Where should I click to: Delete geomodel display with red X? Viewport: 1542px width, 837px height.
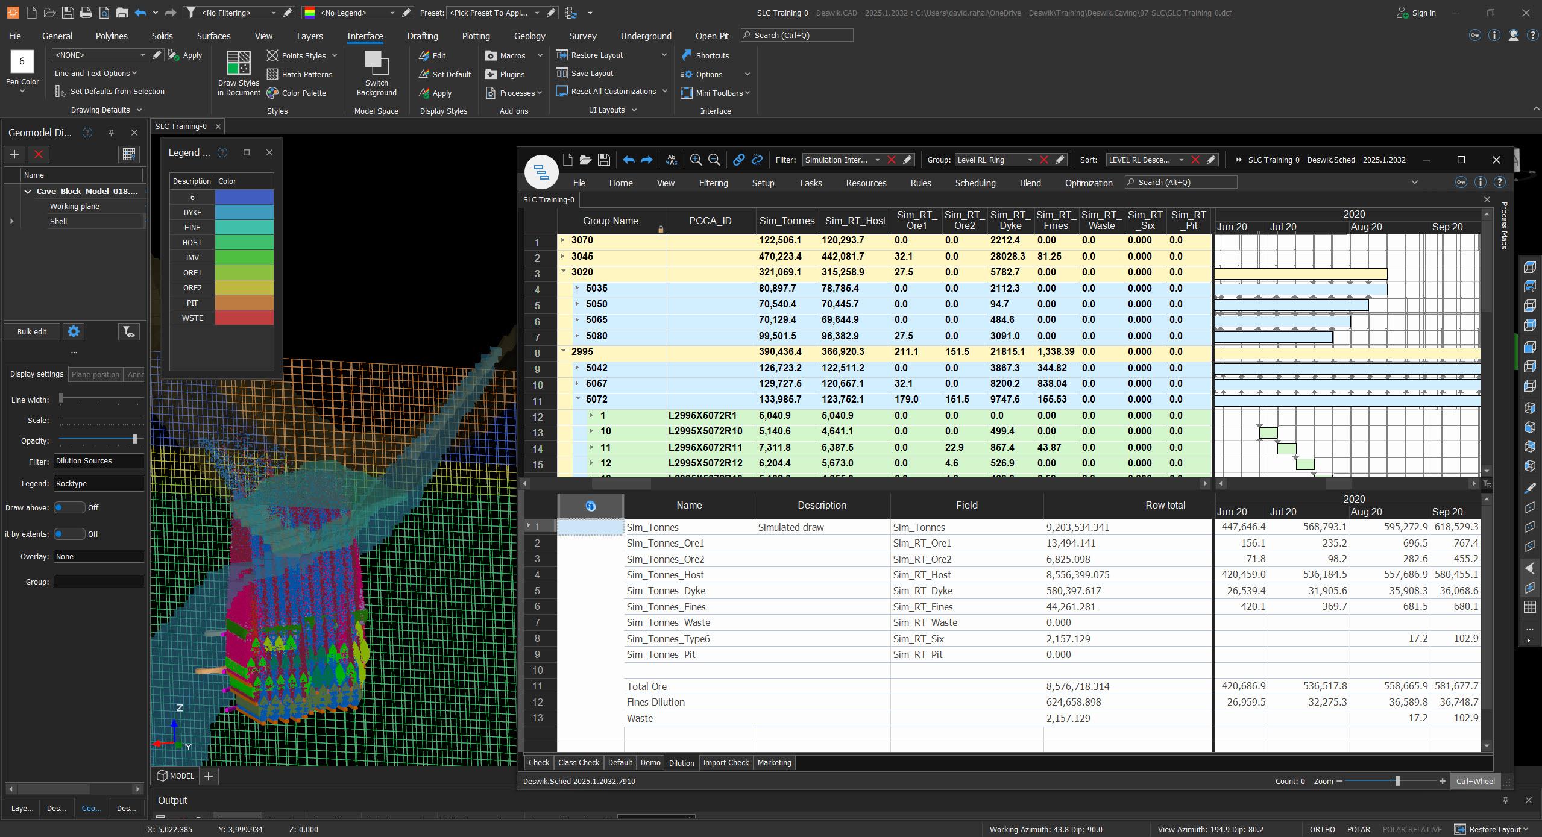(39, 154)
